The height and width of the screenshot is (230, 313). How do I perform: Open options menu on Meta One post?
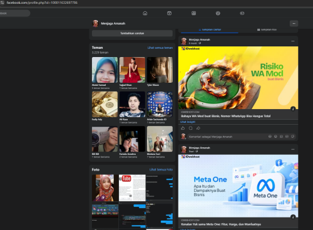click(293, 149)
